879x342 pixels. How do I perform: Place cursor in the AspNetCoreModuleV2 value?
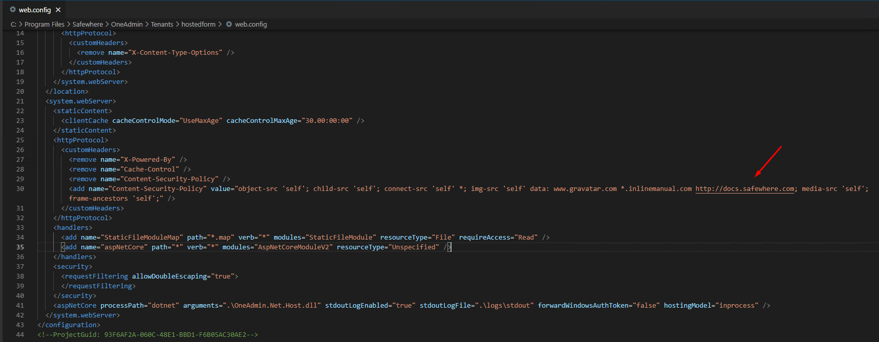click(x=295, y=247)
